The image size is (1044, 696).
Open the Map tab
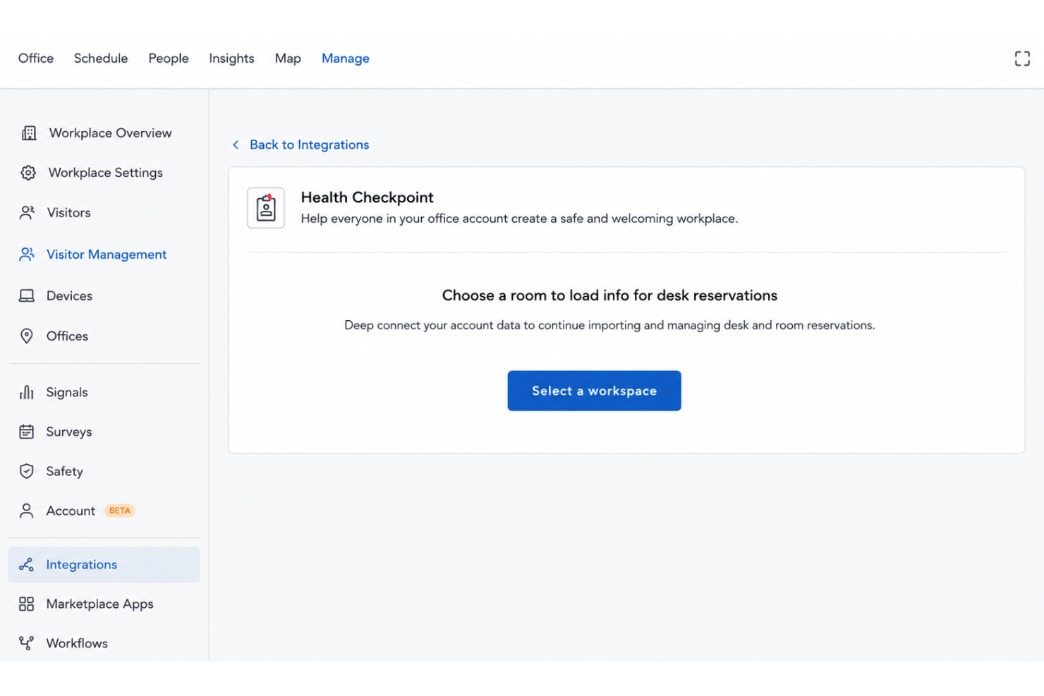[288, 59]
